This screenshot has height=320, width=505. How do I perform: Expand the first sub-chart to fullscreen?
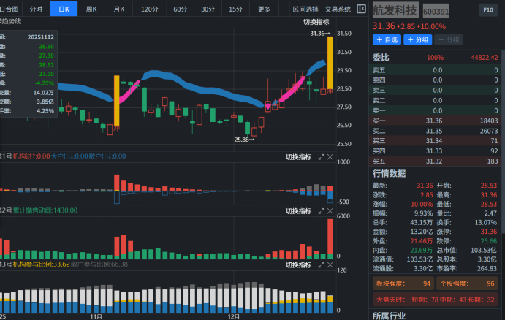321,157
